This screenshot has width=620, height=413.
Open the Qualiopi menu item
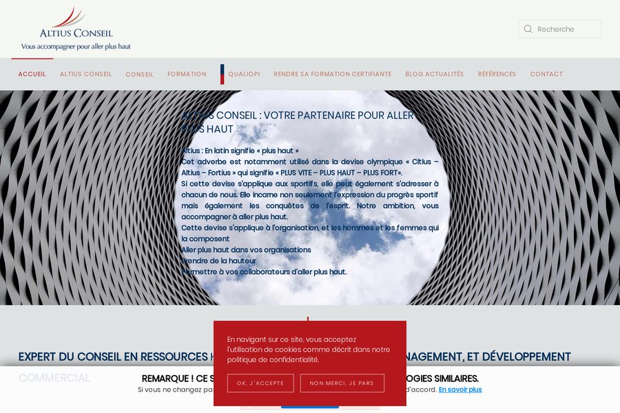[245, 74]
